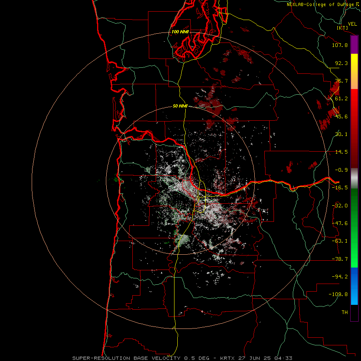Select the 107.8 velocity scale value
The width and height of the screenshot is (361, 361).
click(x=340, y=45)
